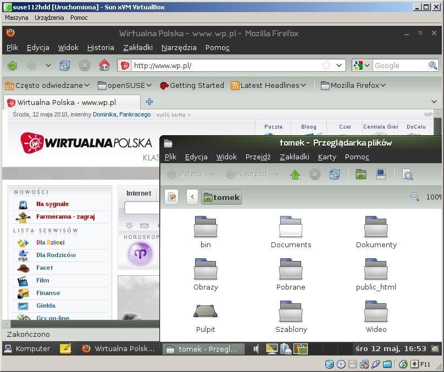Open the Obrazy folder
Image resolution: width=444 pixels, height=372 pixels.
point(206,275)
